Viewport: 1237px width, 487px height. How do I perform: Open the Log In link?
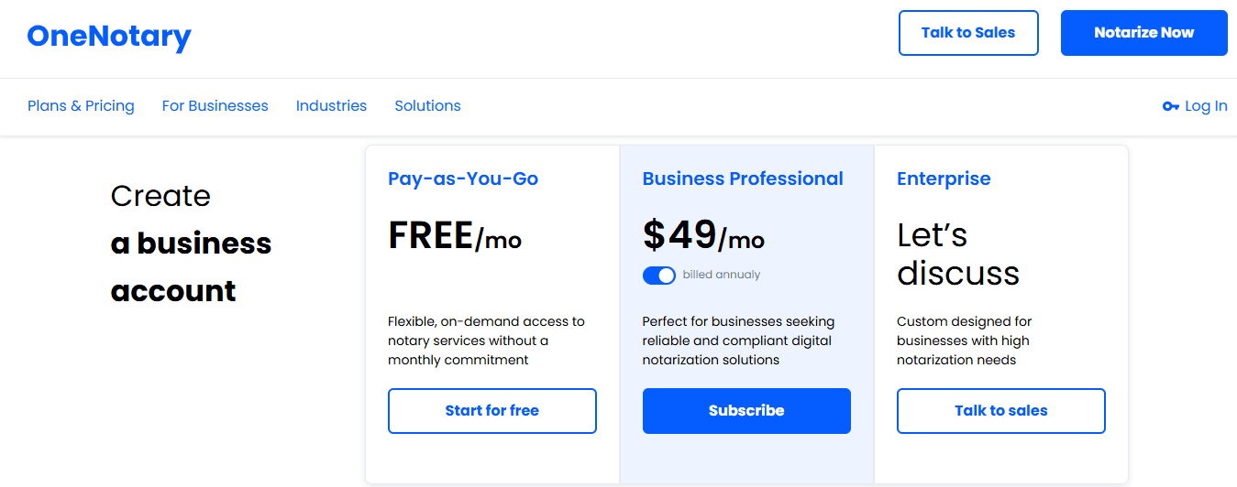click(x=1206, y=106)
